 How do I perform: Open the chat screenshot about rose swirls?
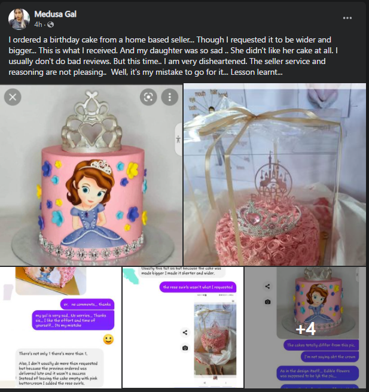pos(183,327)
